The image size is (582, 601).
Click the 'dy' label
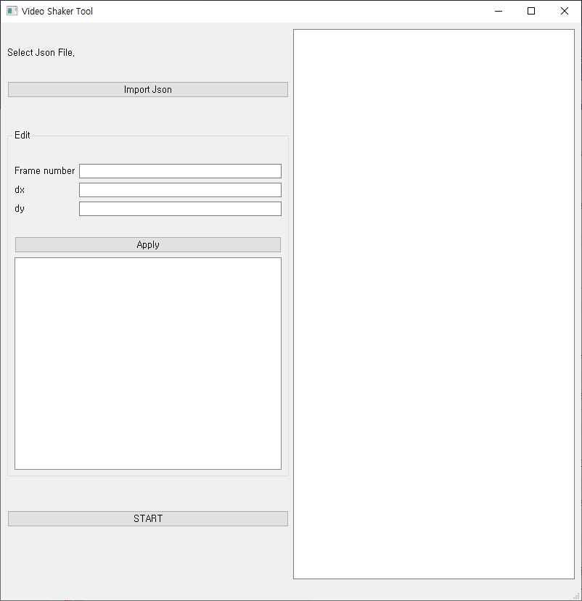pyautogui.click(x=20, y=209)
